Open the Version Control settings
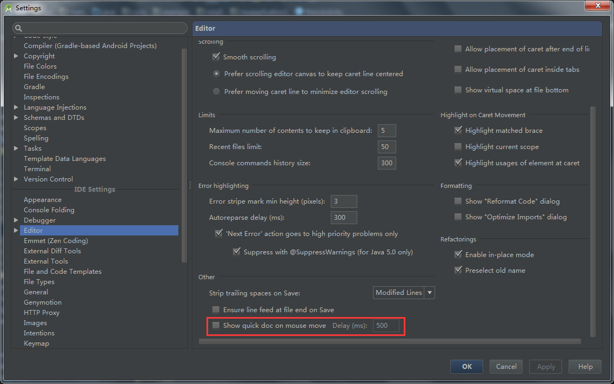614x384 pixels. point(48,179)
